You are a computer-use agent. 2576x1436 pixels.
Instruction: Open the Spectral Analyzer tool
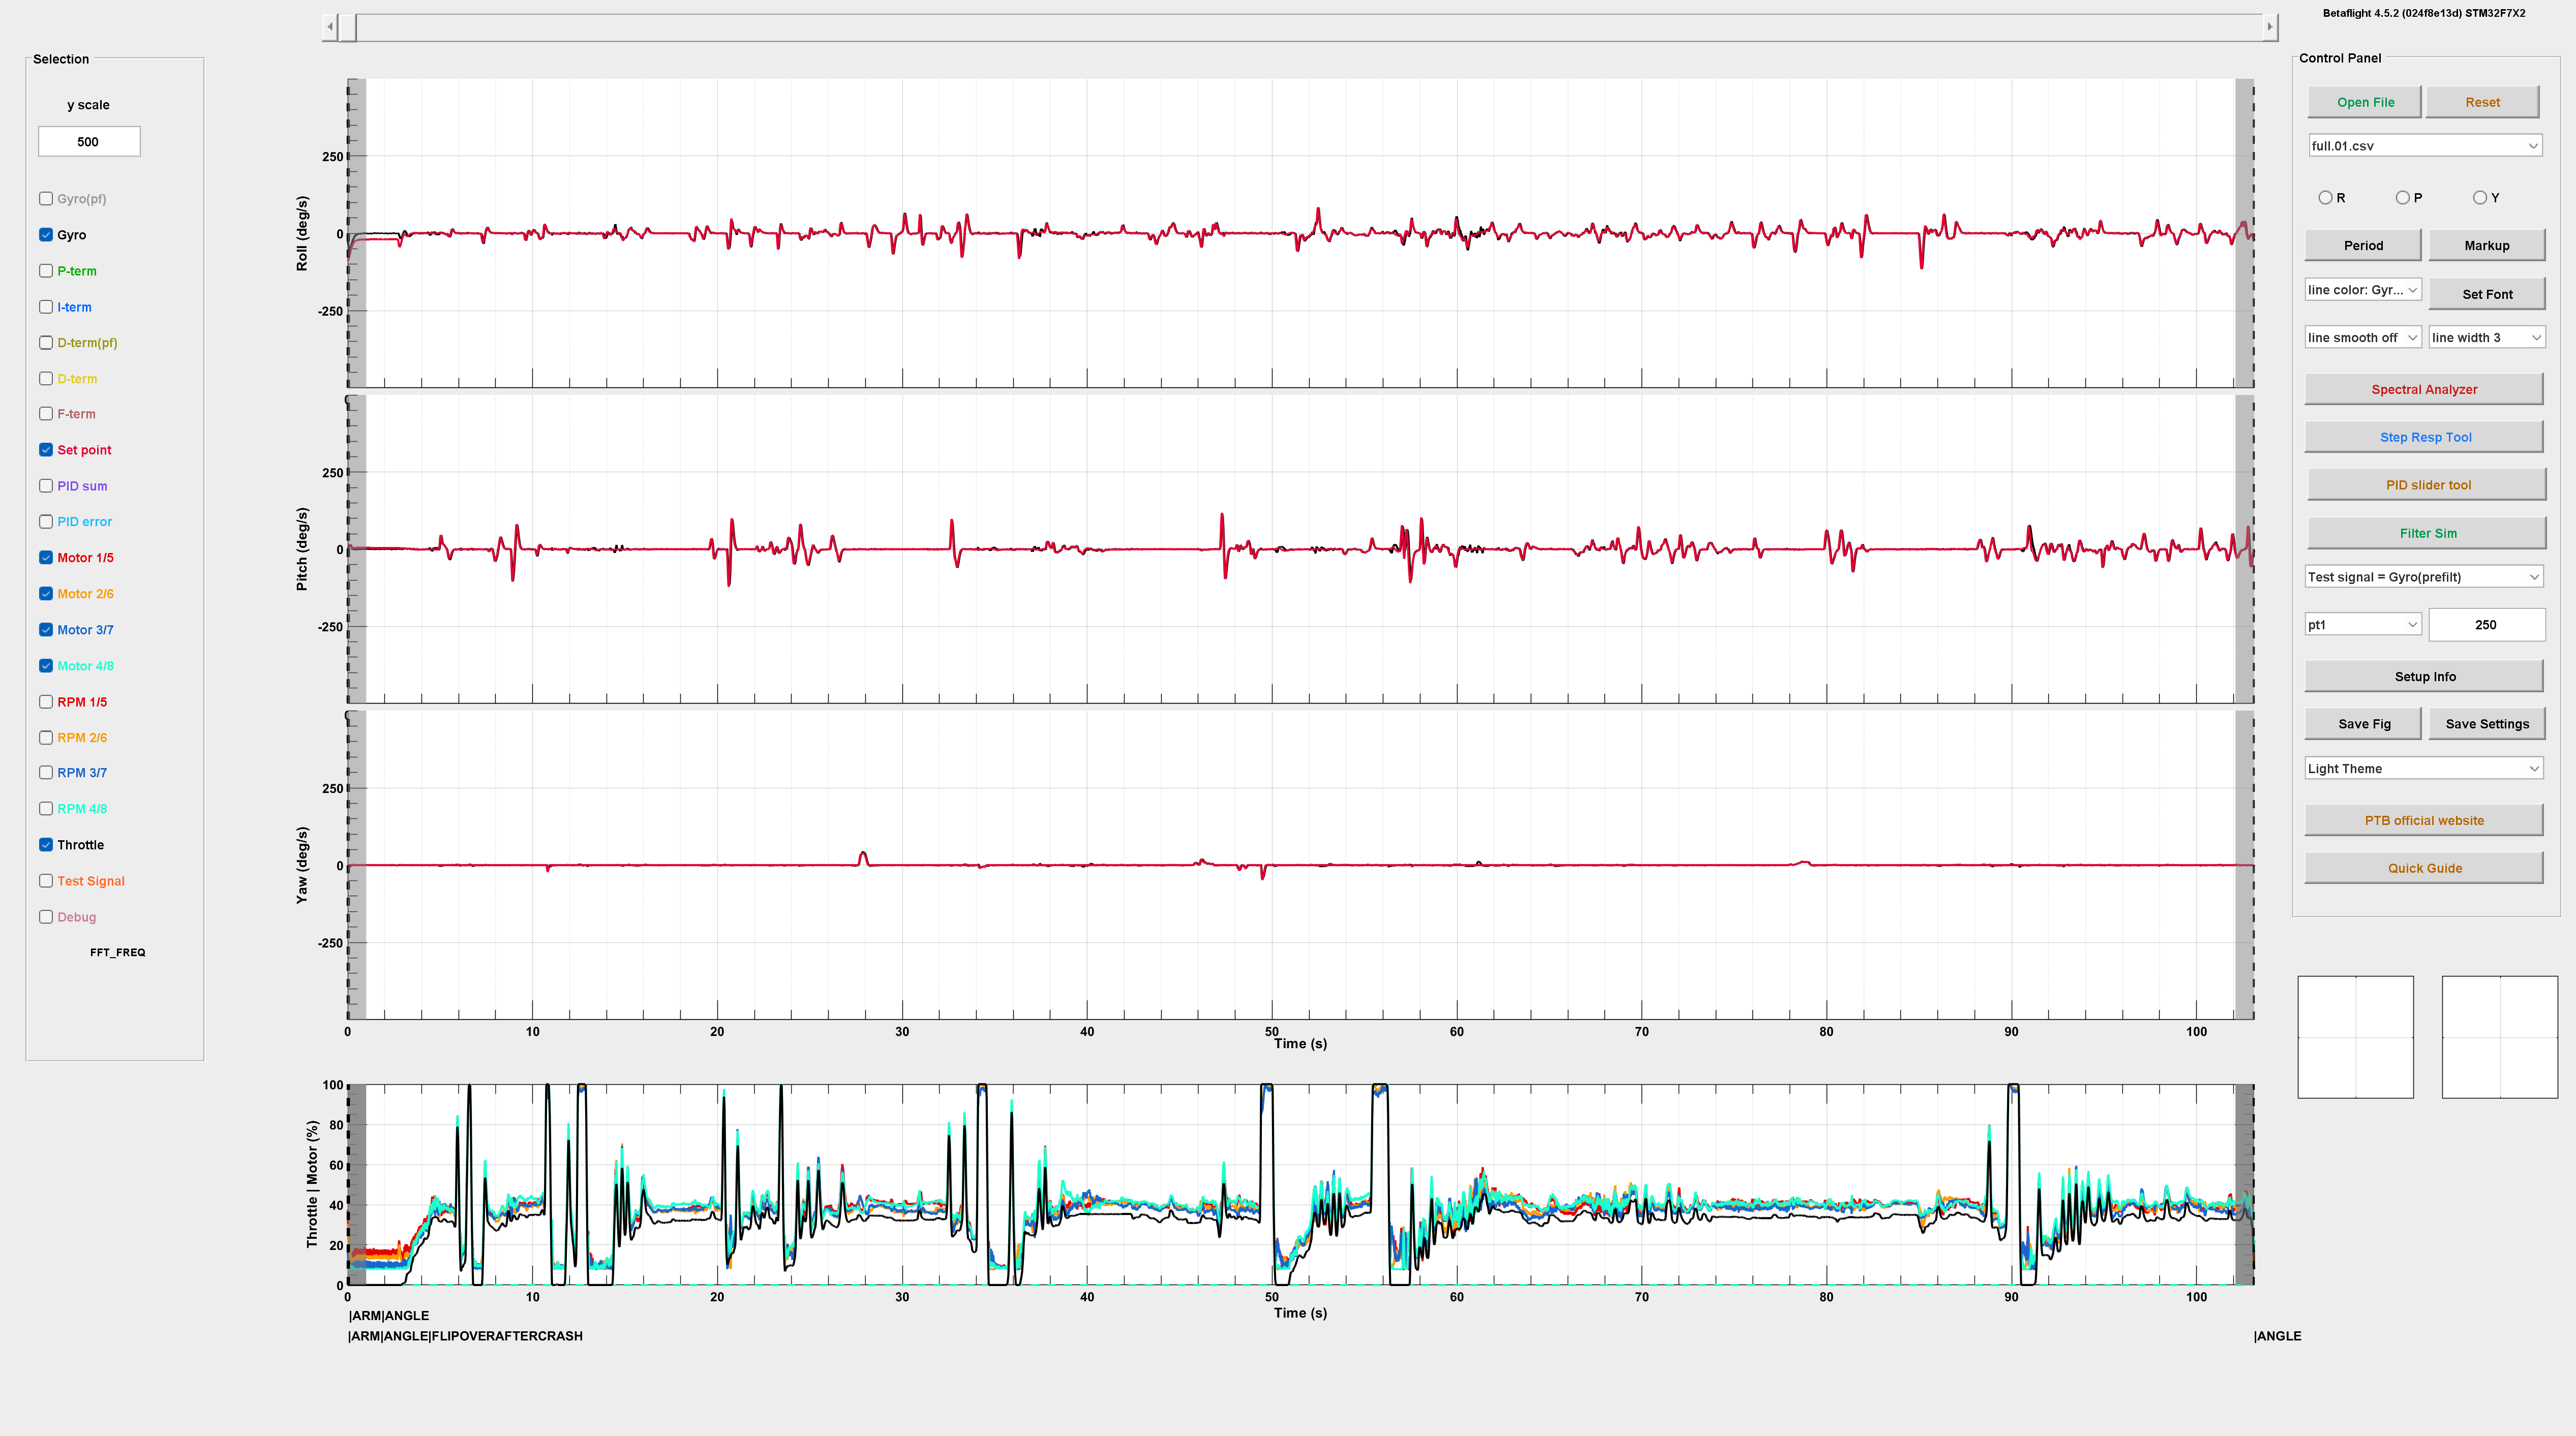[2424, 390]
